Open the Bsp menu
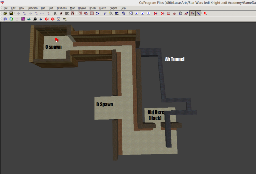 (43, 8)
